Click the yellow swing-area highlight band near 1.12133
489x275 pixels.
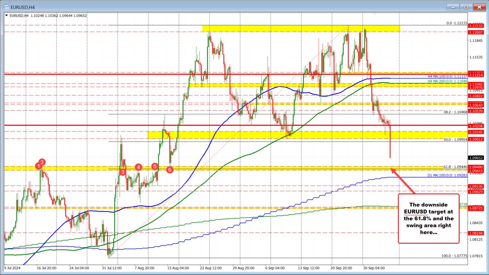pyautogui.click(x=298, y=28)
